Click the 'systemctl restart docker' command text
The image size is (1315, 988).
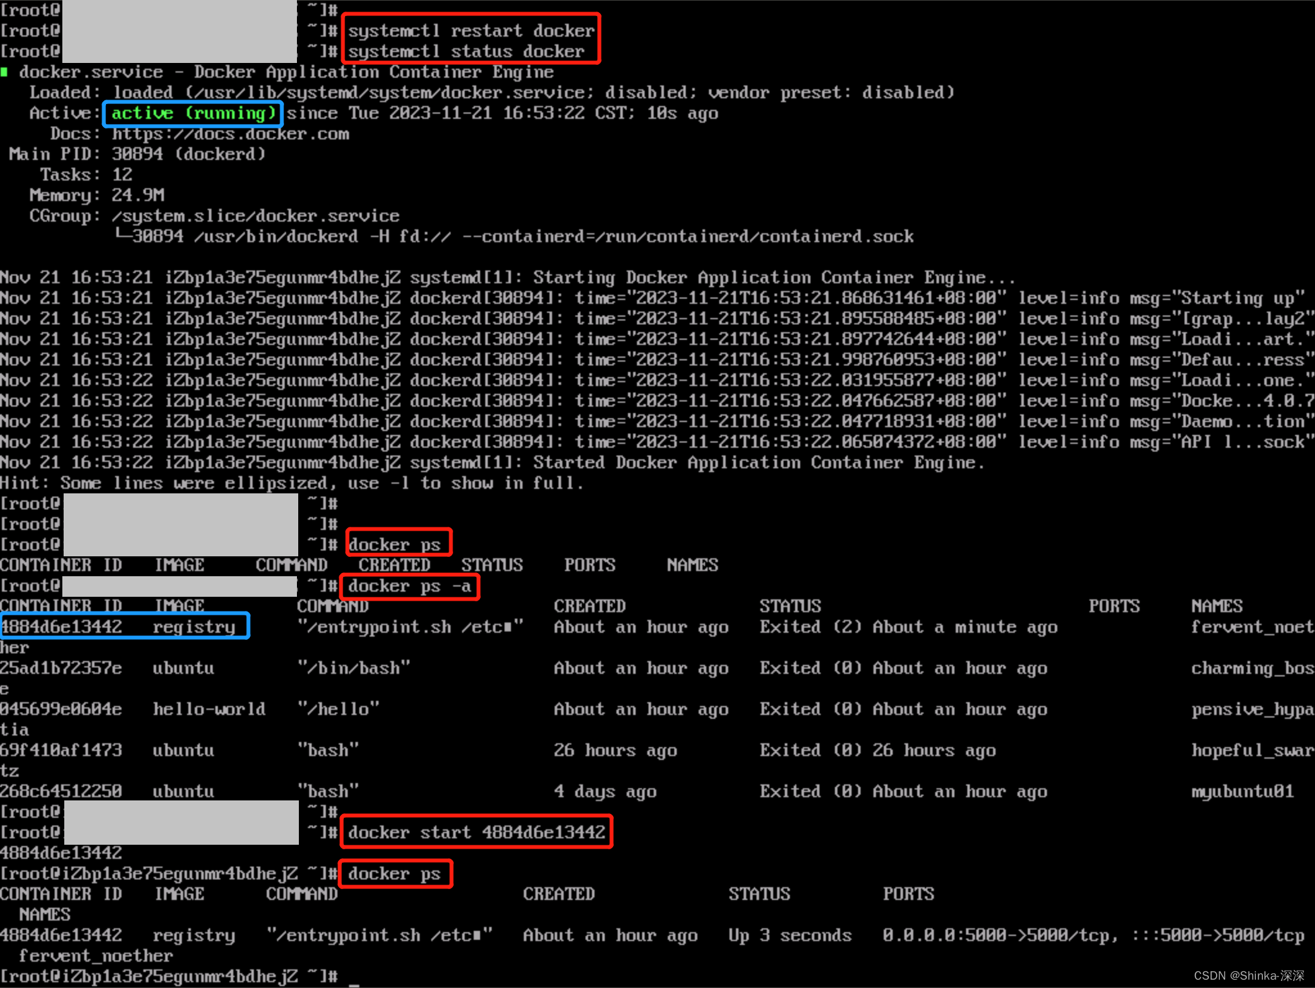pyautogui.click(x=471, y=31)
